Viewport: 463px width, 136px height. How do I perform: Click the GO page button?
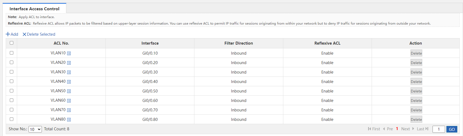(x=452, y=129)
